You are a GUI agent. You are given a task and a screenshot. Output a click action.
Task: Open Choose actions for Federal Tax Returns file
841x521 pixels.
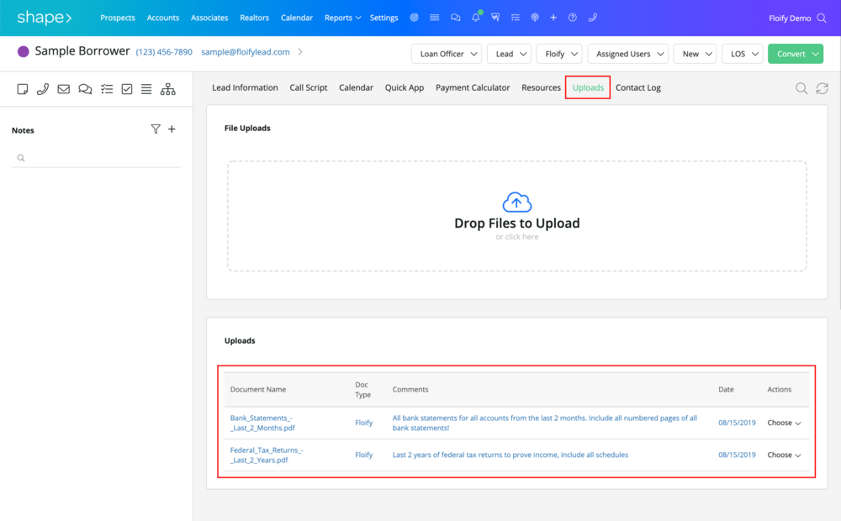pos(784,455)
